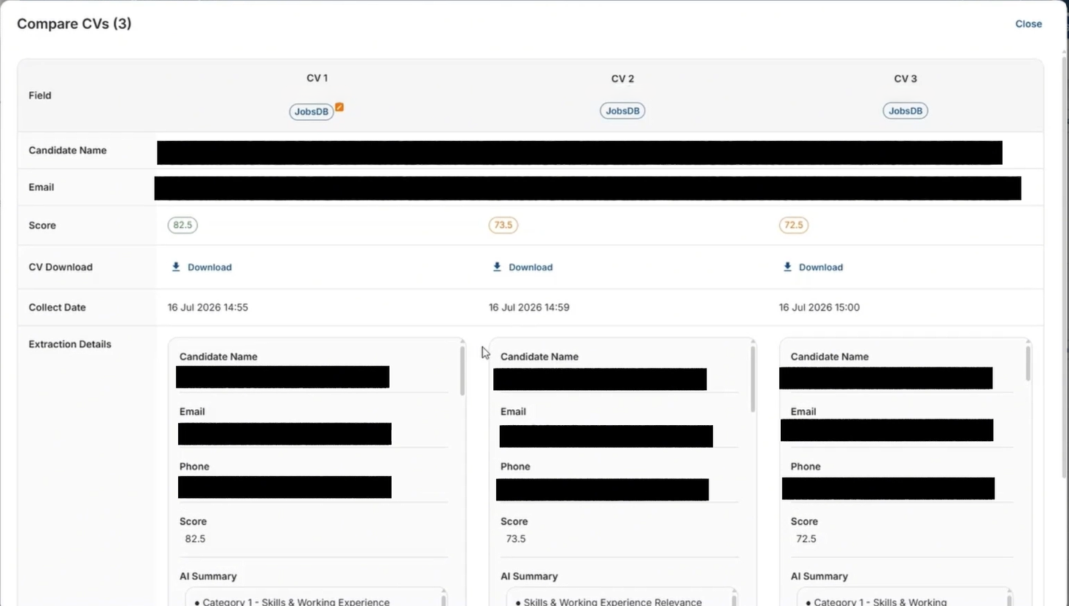Click the Collect Date row label
The width and height of the screenshot is (1069, 606).
click(x=57, y=308)
